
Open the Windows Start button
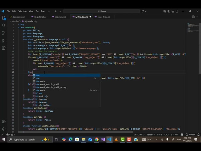point(3,139)
